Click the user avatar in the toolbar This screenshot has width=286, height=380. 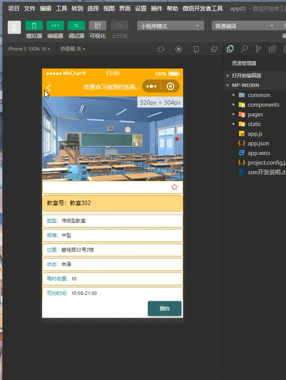[x=14, y=27]
